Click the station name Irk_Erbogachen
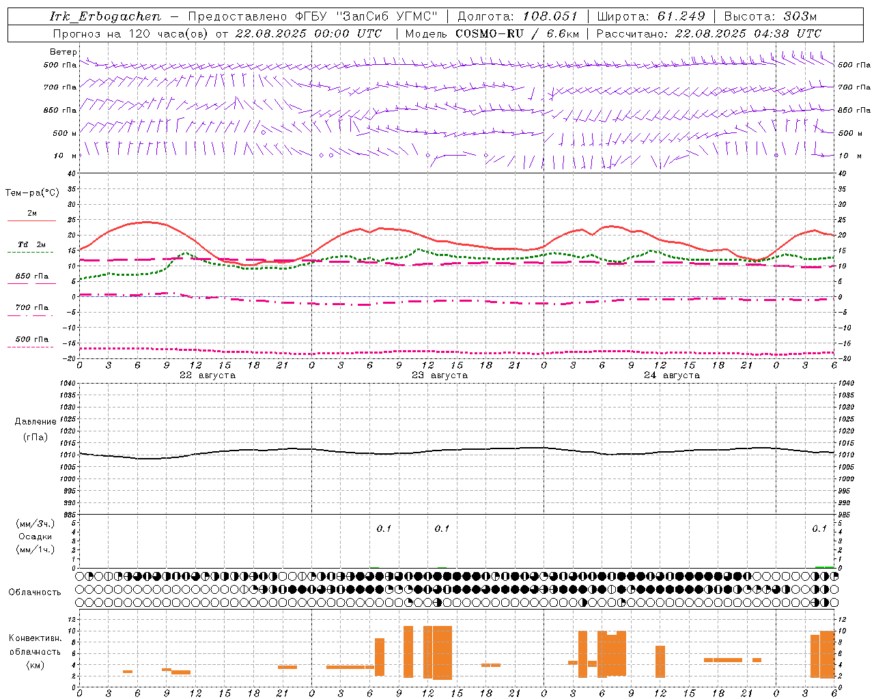Image resolution: width=874 pixels, height=699 pixels. tap(106, 16)
